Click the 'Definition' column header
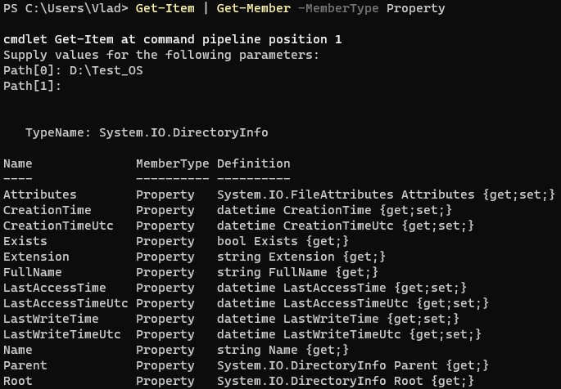 [x=253, y=163]
